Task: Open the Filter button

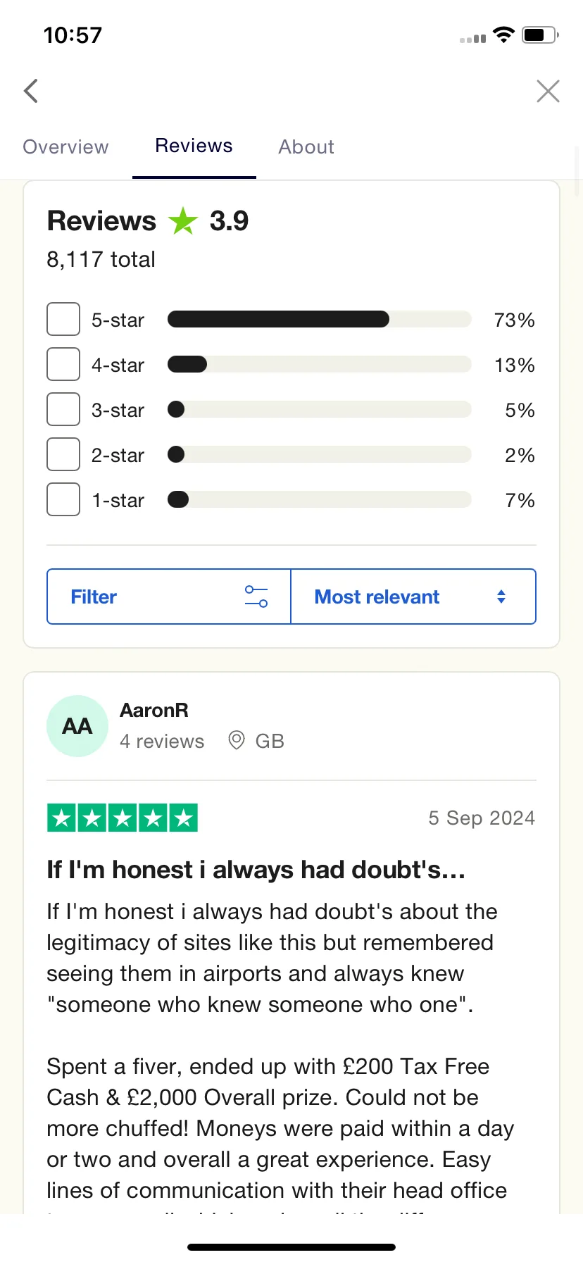Action: coord(169,596)
